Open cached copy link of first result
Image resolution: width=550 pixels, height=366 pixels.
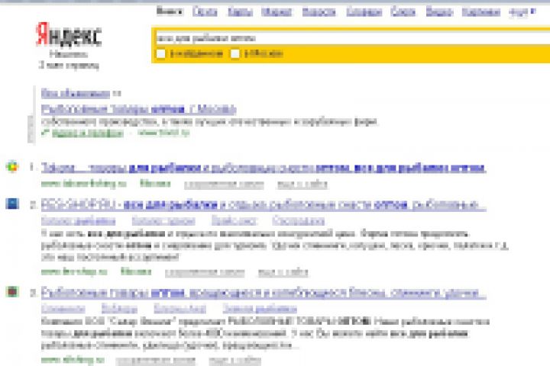coord(224,185)
